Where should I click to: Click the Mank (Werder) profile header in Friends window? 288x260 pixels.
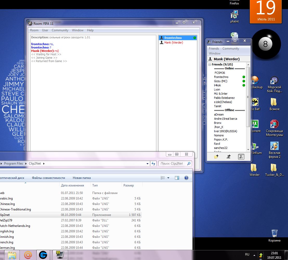tap(229, 59)
